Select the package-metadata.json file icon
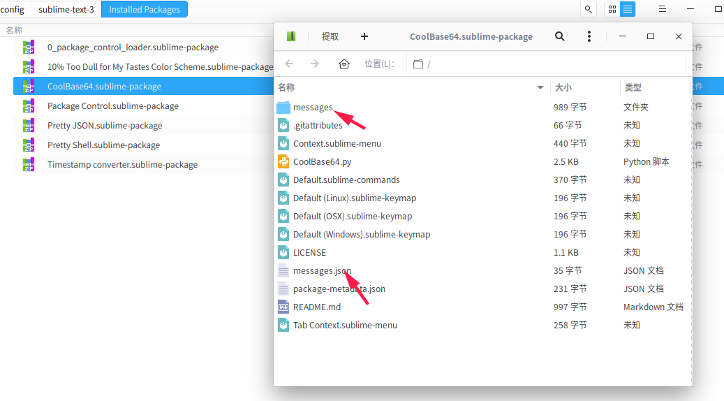 coord(283,289)
